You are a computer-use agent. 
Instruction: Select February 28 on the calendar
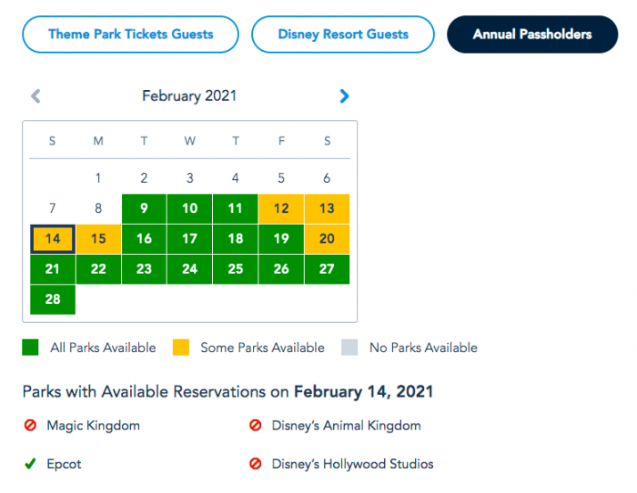53,300
